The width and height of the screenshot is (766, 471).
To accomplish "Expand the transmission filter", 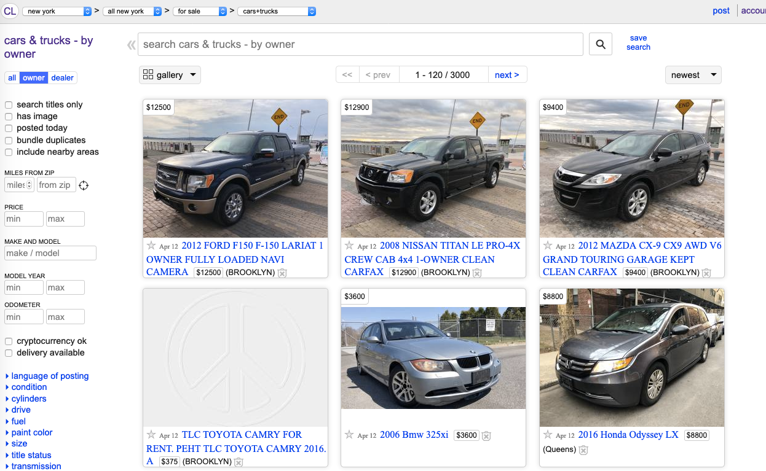I will coord(33,466).
